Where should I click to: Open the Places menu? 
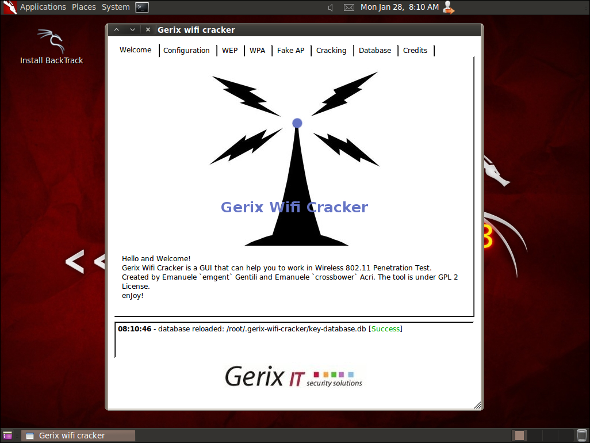coord(84,7)
